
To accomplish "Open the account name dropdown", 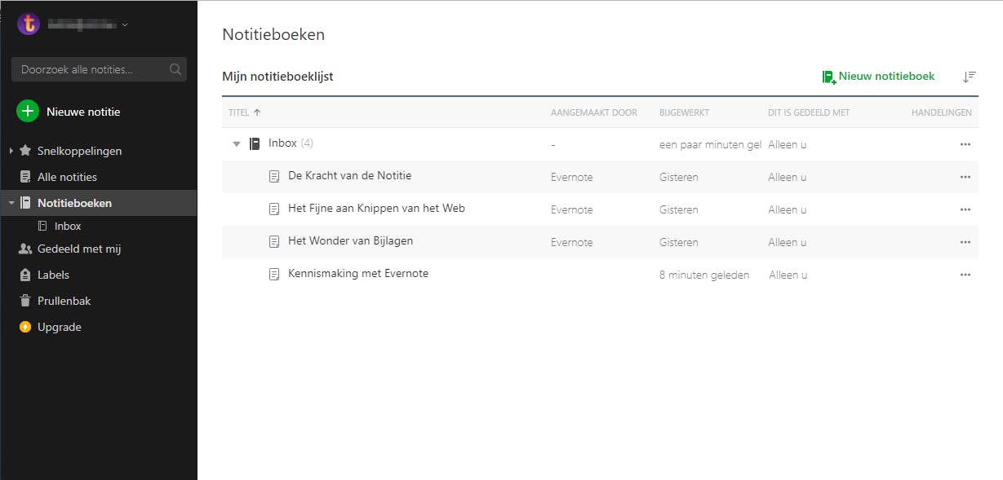I will [x=125, y=24].
